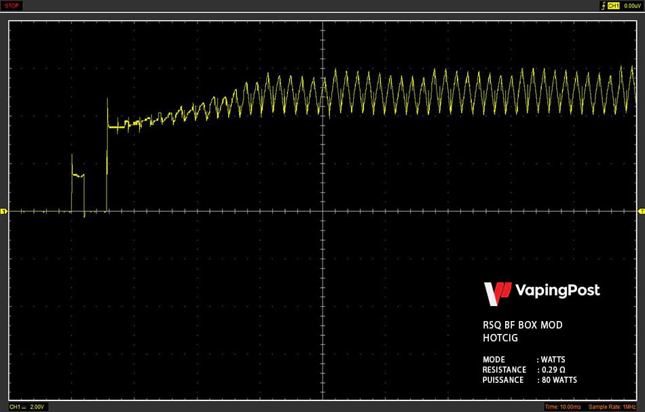Click the DC coupling symbol beside CH1
The width and height of the screenshot is (645, 412).
(x=24, y=407)
